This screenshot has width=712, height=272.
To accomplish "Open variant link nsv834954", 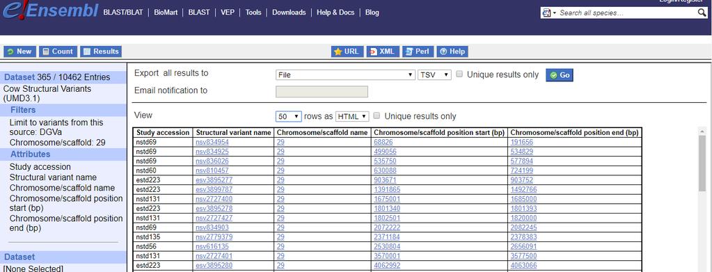I will (212, 142).
